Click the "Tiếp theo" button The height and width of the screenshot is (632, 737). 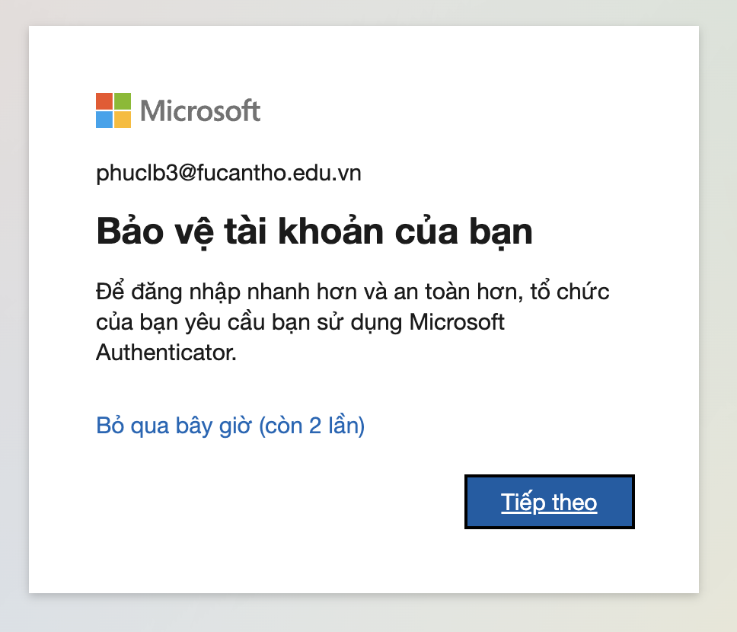click(x=549, y=503)
